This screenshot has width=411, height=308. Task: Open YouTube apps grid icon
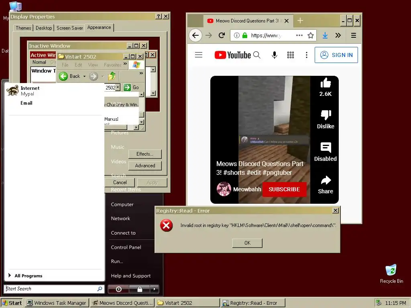(x=291, y=55)
